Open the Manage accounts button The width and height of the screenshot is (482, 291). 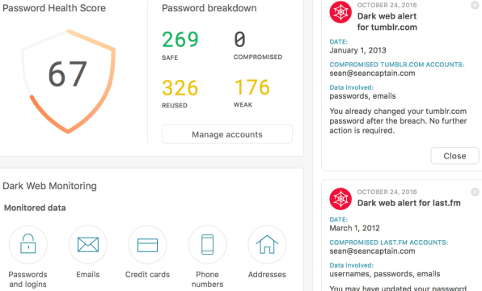pyautogui.click(x=227, y=134)
